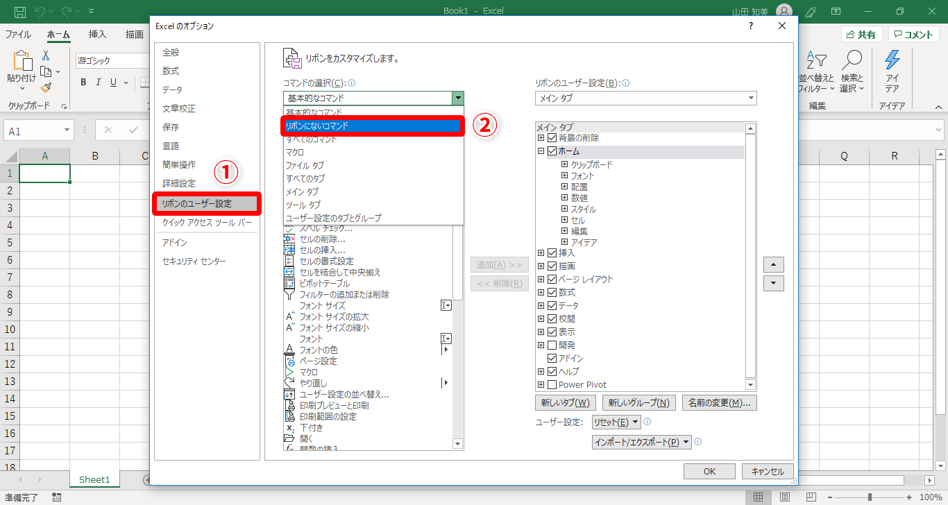
Task: Click the move-up arrow button beside the tab list
Action: coord(773,265)
